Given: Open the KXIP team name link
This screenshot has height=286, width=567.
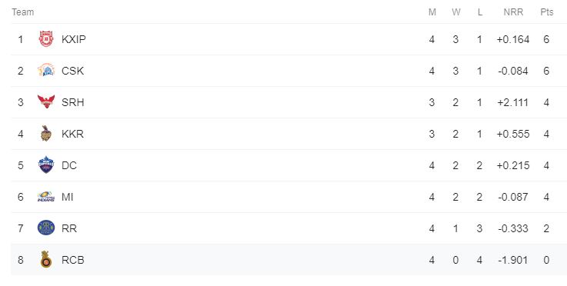Looking at the screenshot, I should [x=74, y=39].
